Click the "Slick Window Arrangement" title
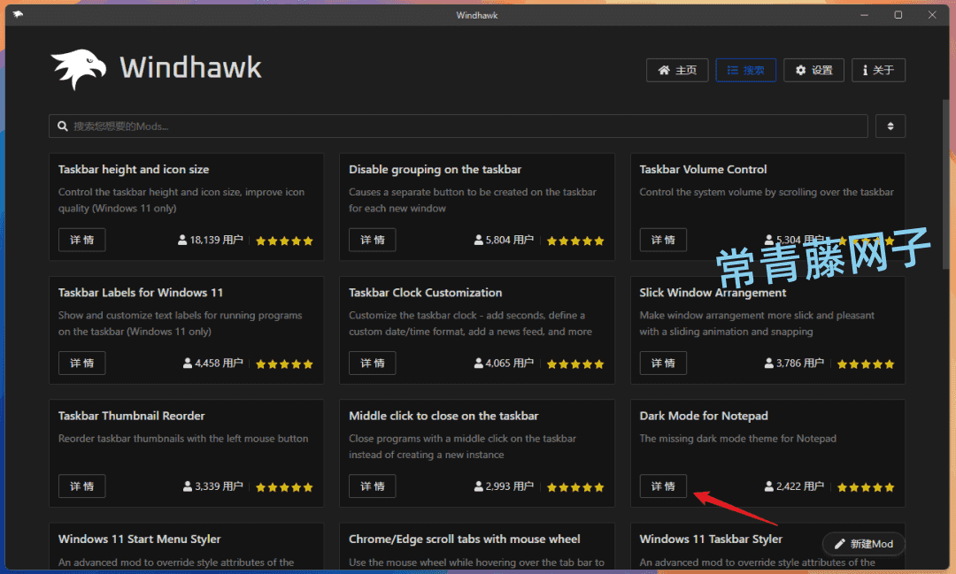 pyautogui.click(x=713, y=293)
